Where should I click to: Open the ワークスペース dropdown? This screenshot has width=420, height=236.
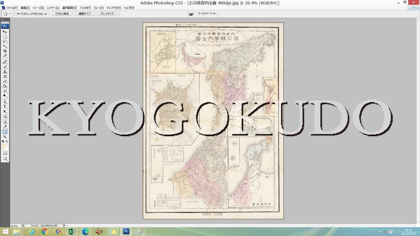(x=206, y=14)
